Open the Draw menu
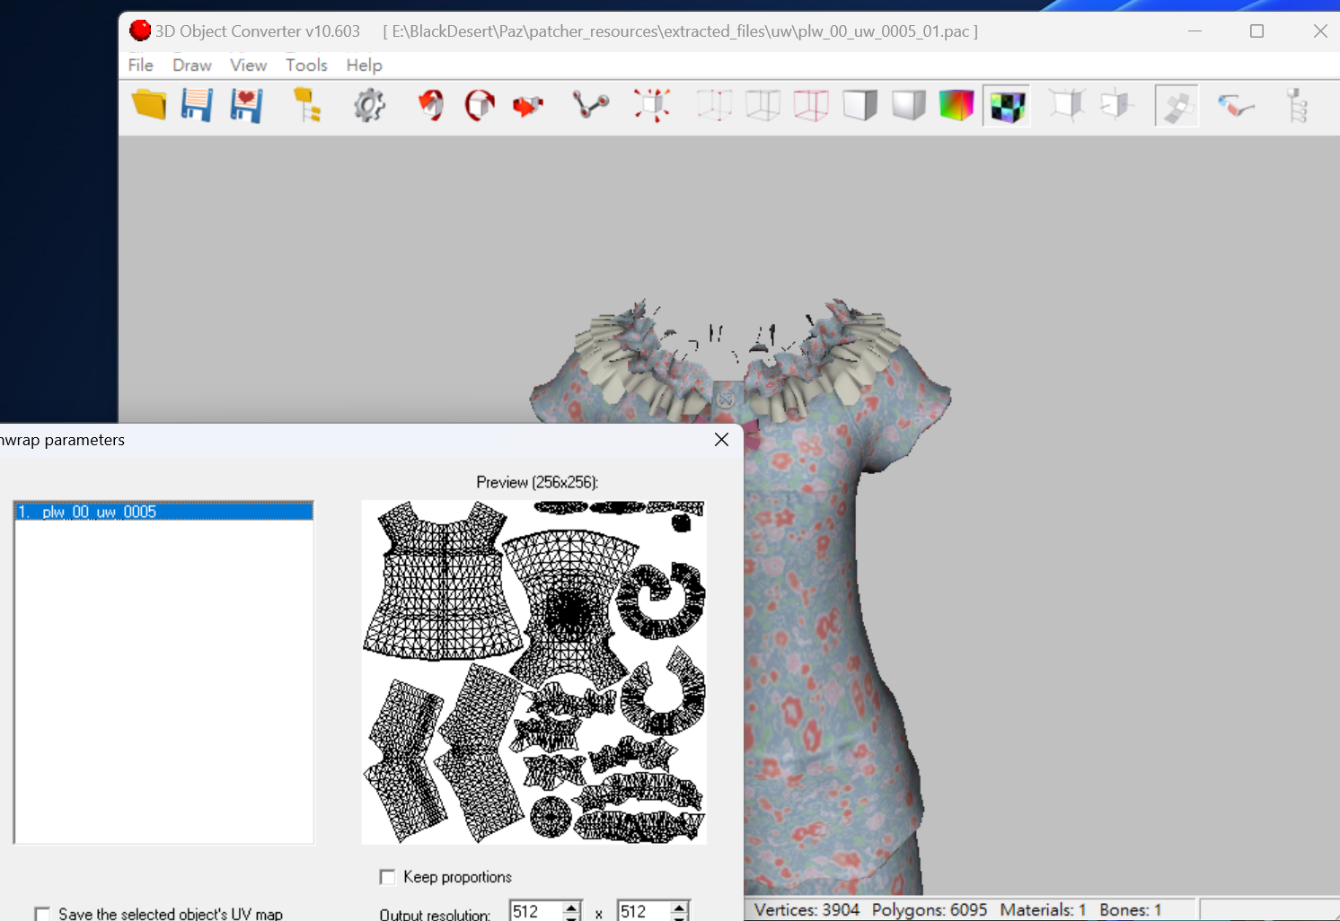 pos(192,65)
